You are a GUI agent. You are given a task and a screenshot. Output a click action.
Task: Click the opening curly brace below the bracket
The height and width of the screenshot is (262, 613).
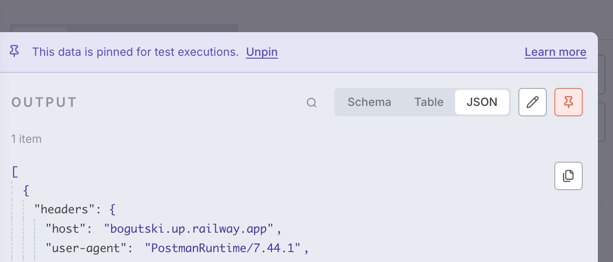coord(26,191)
